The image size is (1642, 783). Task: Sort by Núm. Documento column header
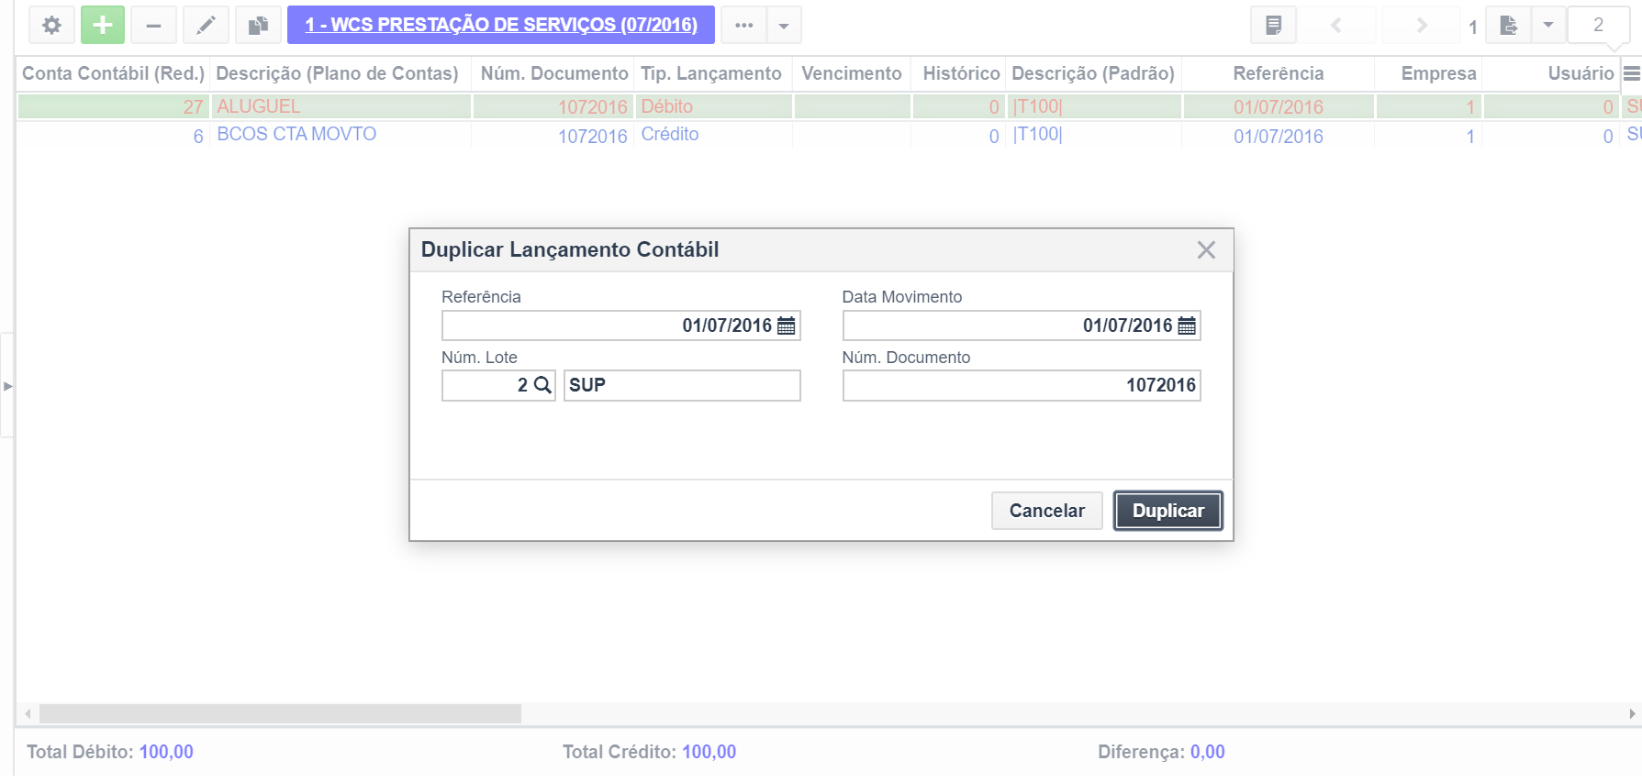554,73
